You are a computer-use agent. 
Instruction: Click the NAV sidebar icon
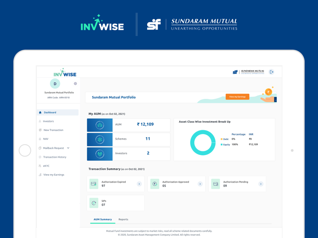[x=40, y=139]
